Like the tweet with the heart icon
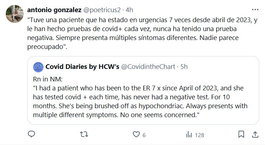The image size is (265, 145). (x=136, y=134)
